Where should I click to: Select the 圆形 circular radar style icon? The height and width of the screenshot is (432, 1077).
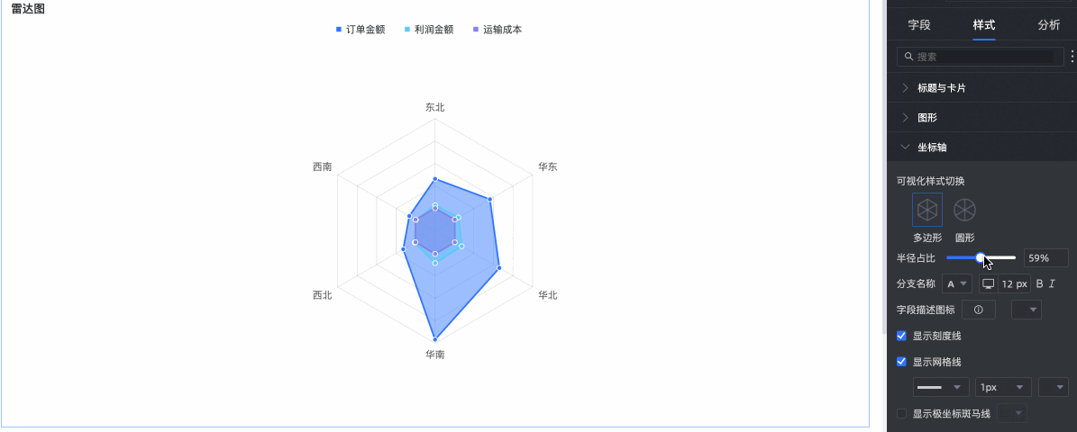(965, 210)
